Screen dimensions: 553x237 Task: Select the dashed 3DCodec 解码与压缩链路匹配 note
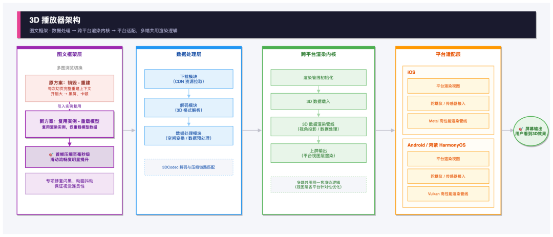click(x=188, y=167)
